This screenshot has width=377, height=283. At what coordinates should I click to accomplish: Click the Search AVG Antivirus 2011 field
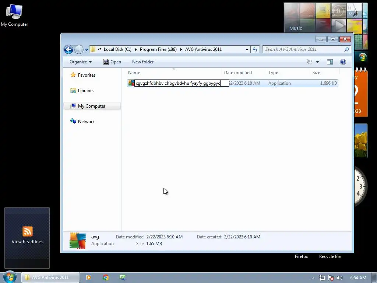[x=303, y=49]
